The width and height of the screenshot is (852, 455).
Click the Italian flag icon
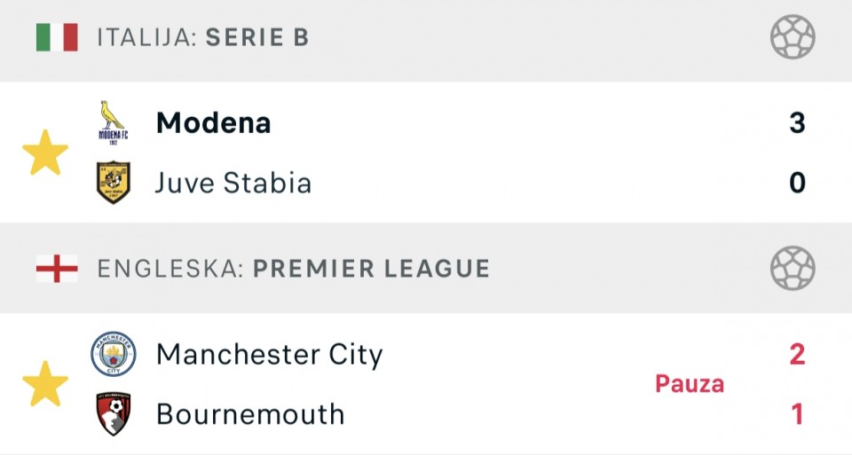[x=57, y=38]
